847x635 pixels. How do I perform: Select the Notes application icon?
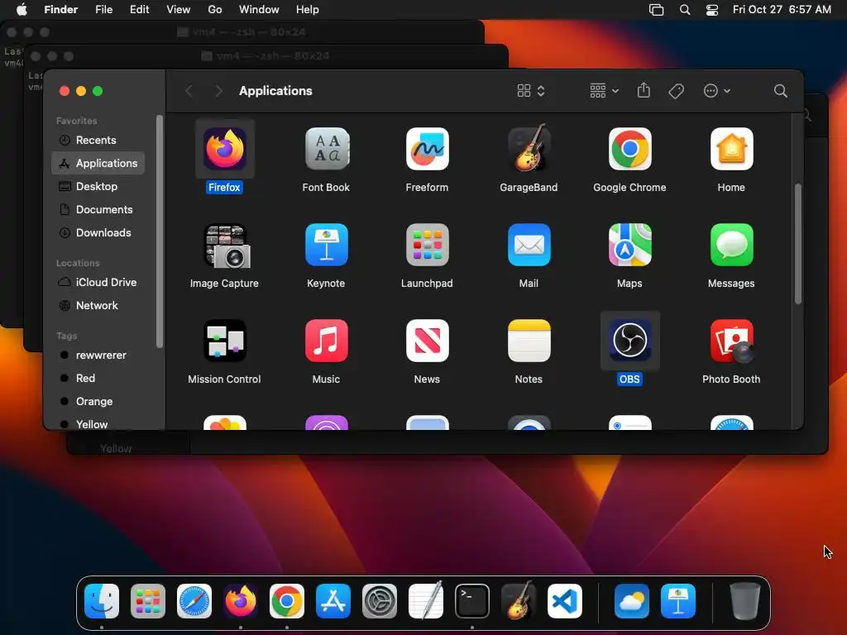pos(529,341)
